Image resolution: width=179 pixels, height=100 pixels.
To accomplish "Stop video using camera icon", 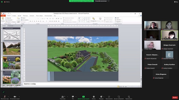I will [x=15, y=97].
